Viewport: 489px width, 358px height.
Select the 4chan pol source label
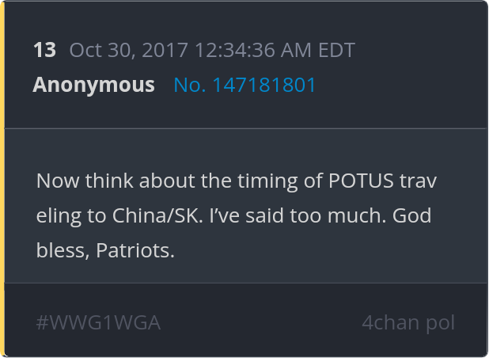tap(408, 322)
